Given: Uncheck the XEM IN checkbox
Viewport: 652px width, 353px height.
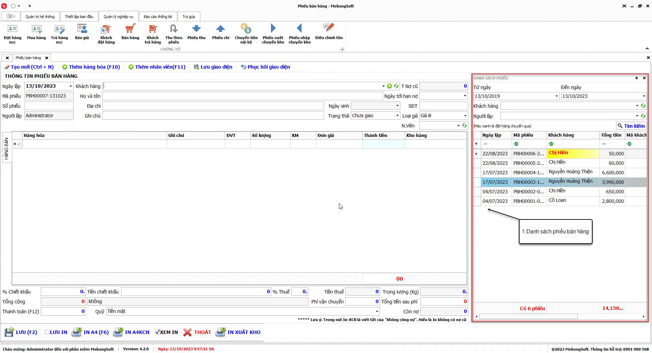Looking at the screenshot, I should pos(158,332).
